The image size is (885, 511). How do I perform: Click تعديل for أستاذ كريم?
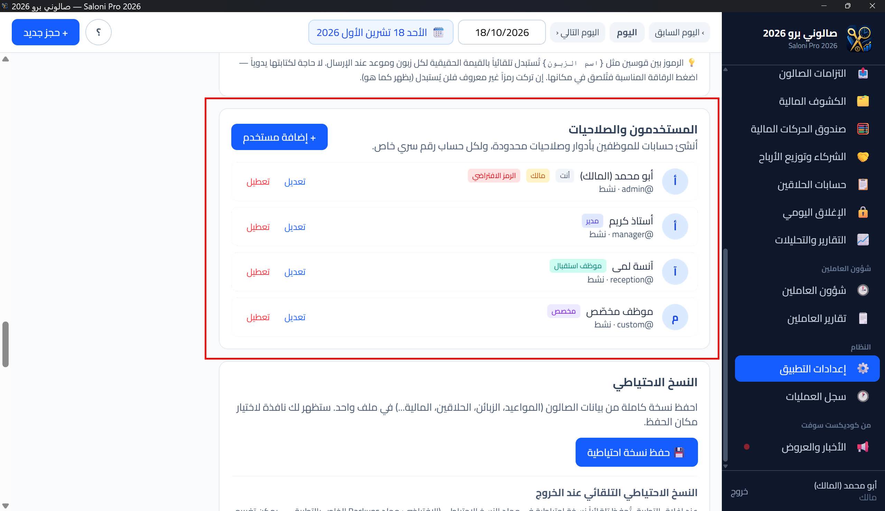295,227
